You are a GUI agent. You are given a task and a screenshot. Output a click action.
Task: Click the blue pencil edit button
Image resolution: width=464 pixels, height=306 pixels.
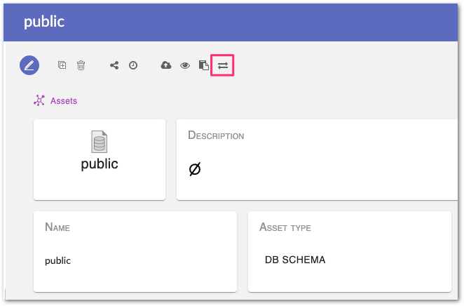point(29,65)
